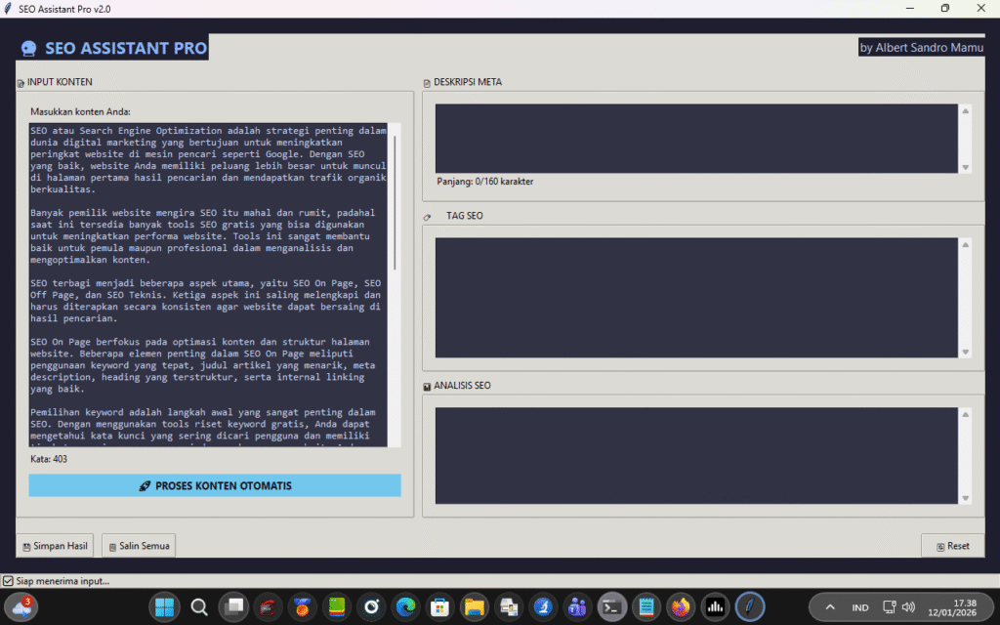Viewport: 1000px width, 625px height.
Task: Launch Firefox from the taskbar
Action: [x=680, y=606]
